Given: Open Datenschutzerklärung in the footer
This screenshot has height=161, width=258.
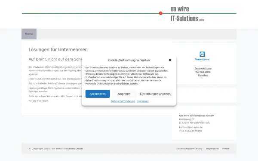Looking at the screenshot, I should click(189, 149).
